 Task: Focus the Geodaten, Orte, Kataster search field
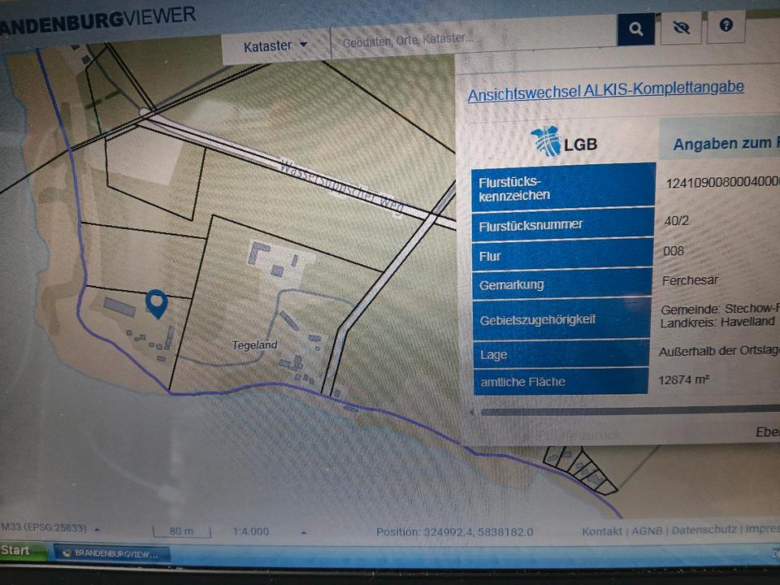point(471,39)
